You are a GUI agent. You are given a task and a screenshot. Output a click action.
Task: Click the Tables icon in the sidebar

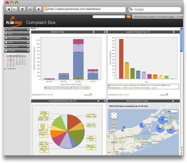point(6,42)
